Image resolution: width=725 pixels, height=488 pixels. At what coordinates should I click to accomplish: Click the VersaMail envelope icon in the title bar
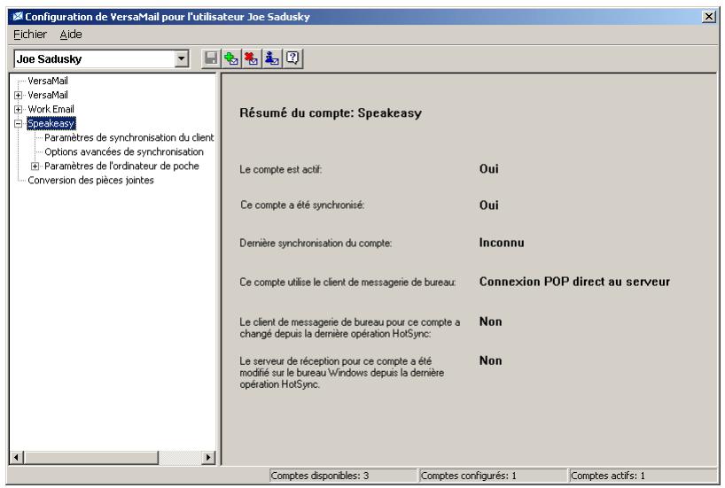pos(18,17)
